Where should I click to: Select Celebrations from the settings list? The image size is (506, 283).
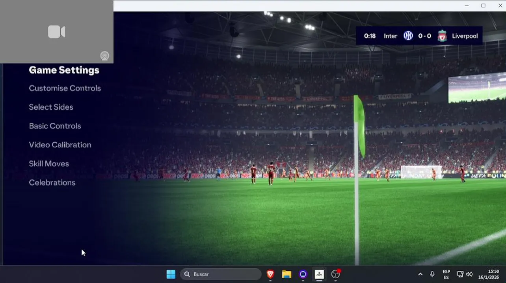[x=52, y=182]
